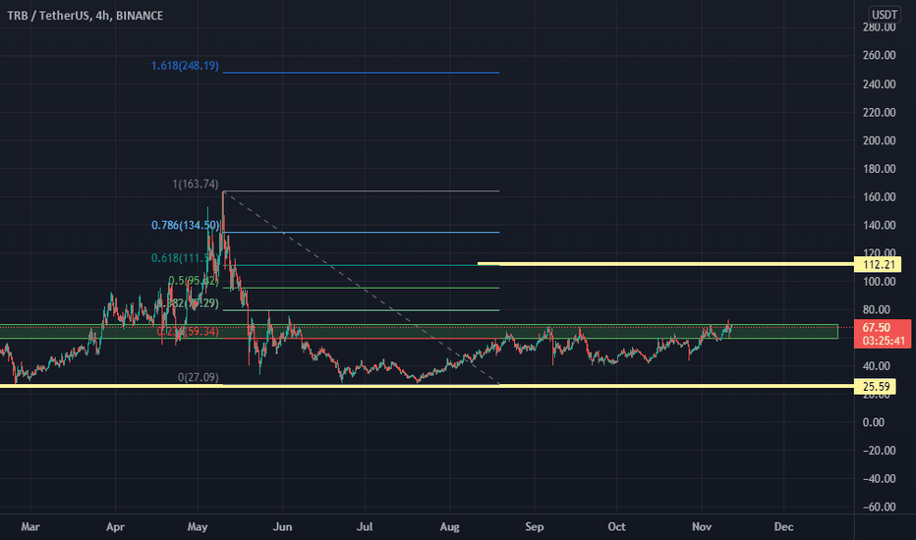Click the 0.382 Fibonacci level label
The width and height of the screenshot is (916, 540).
[187, 303]
